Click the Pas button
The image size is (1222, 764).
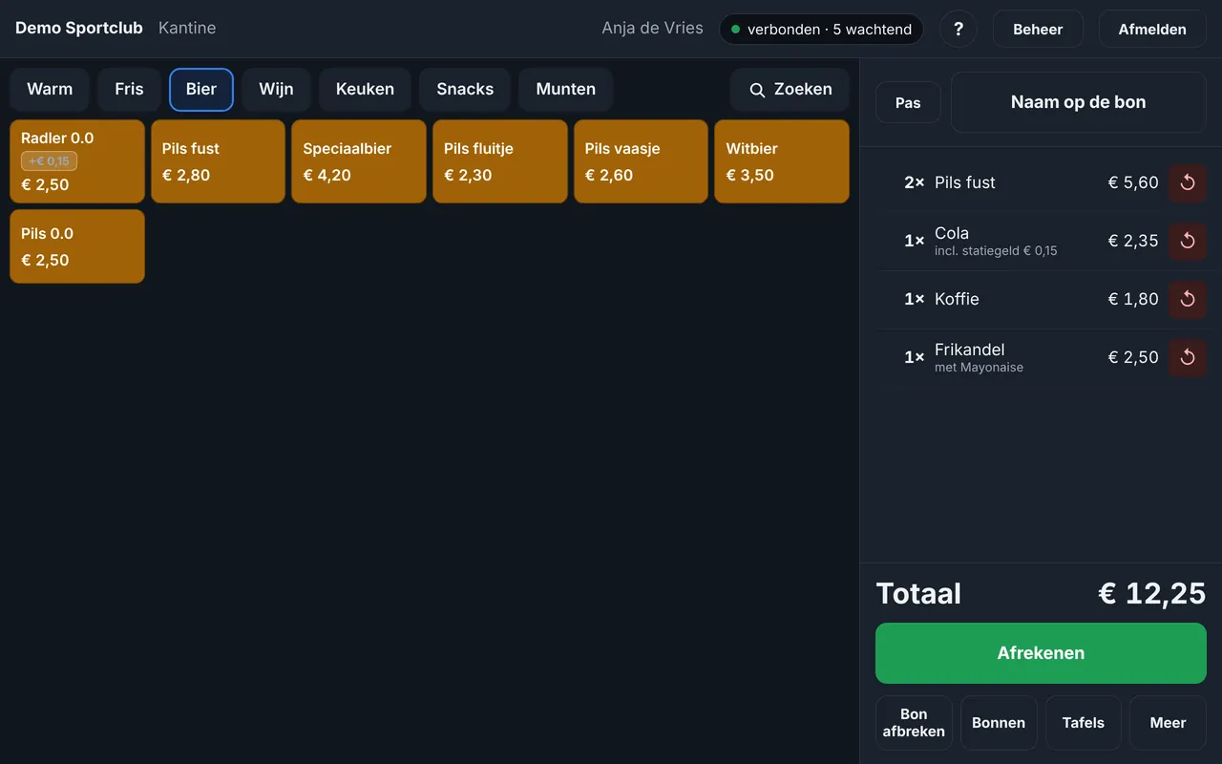click(x=908, y=102)
